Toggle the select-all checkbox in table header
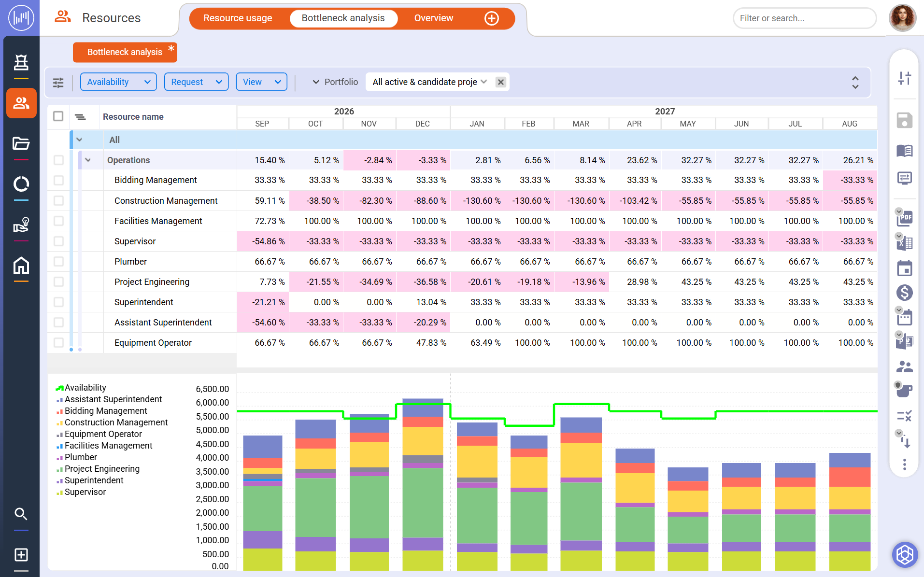 58,116
